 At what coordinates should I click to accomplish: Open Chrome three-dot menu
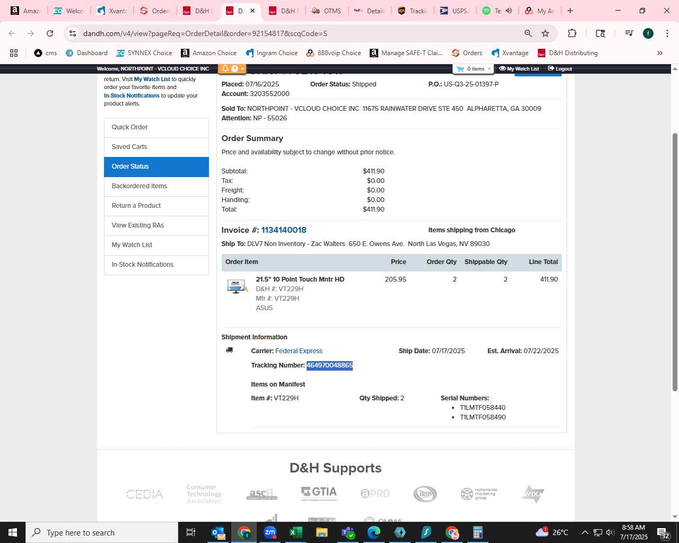point(667,33)
